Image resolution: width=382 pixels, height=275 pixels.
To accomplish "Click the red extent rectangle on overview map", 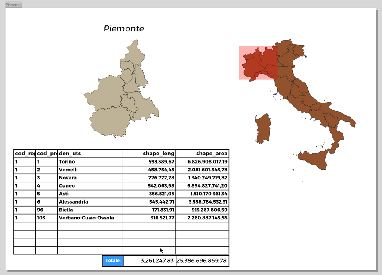I will [x=258, y=63].
